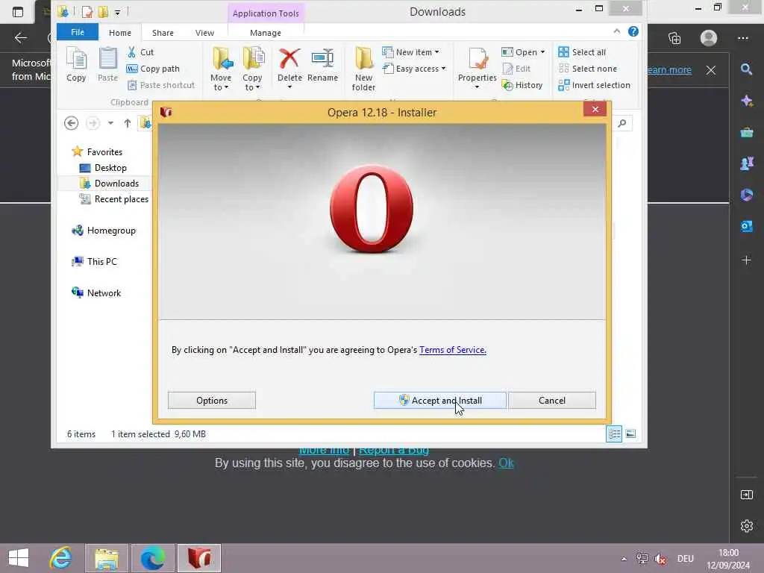The image size is (764, 573).
Task: Click Learn more link in Edge
Action: pos(669,69)
